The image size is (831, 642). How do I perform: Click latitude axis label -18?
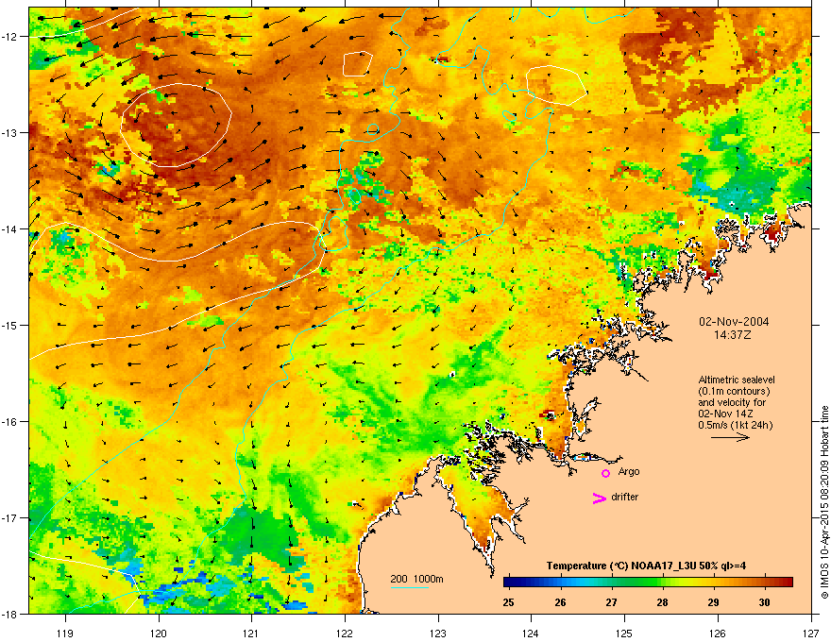pyautogui.click(x=10, y=614)
